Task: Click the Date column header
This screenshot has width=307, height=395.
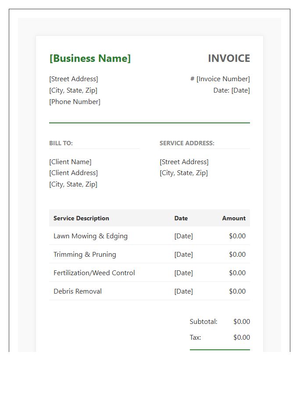Action: tap(181, 218)
